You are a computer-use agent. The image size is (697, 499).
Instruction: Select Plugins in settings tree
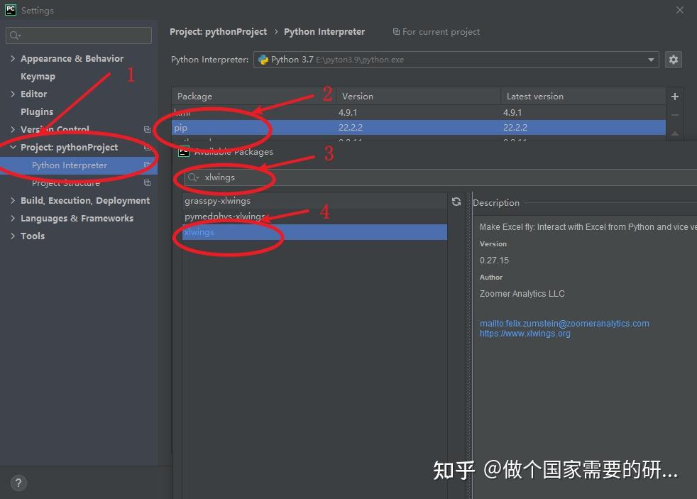point(37,111)
